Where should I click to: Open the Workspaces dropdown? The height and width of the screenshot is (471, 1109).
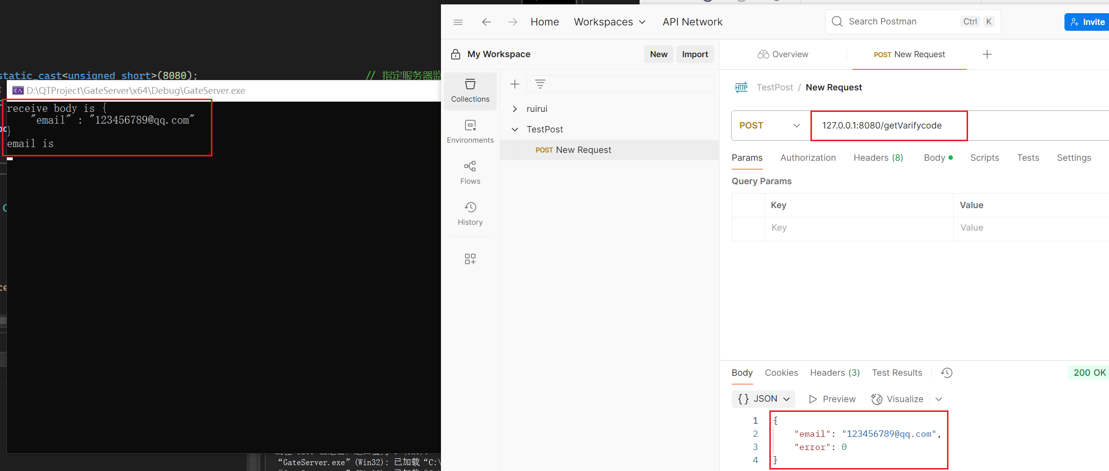(610, 22)
